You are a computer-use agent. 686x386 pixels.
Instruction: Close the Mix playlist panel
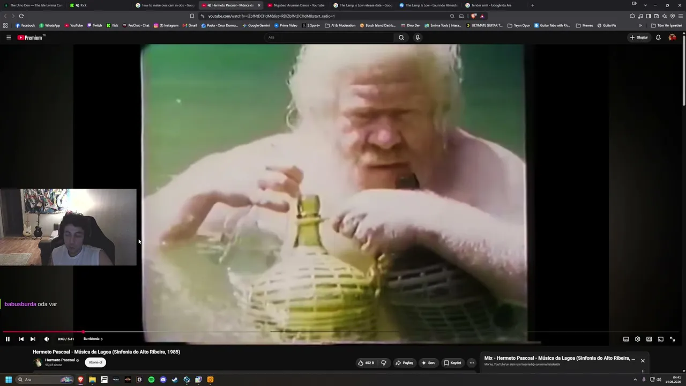[643, 361]
